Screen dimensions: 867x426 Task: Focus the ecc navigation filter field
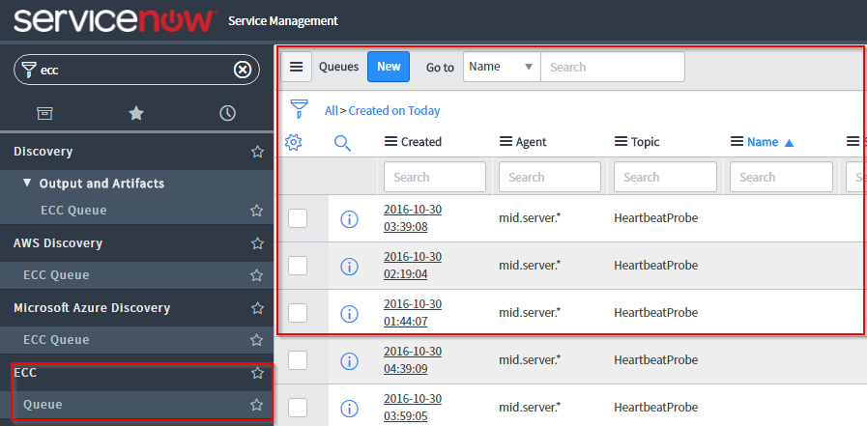pos(136,70)
